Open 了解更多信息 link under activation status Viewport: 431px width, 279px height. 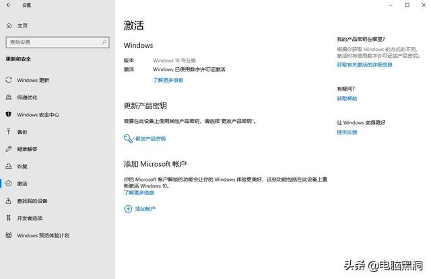[x=168, y=80]
